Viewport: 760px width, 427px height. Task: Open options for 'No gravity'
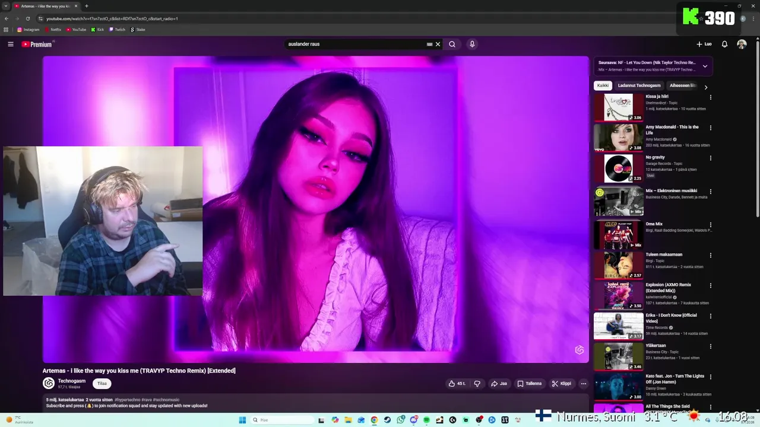point(710,158)
